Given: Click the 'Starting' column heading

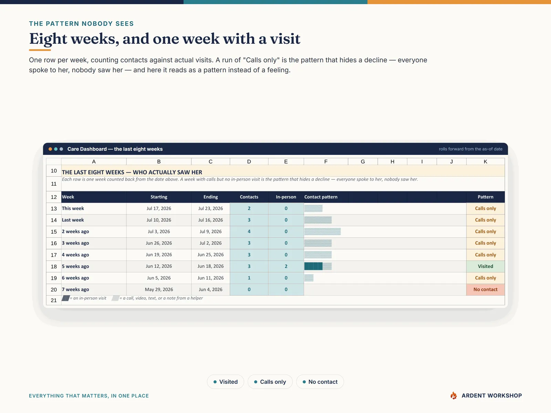Looking at the screenshot, I should [159, 197].
